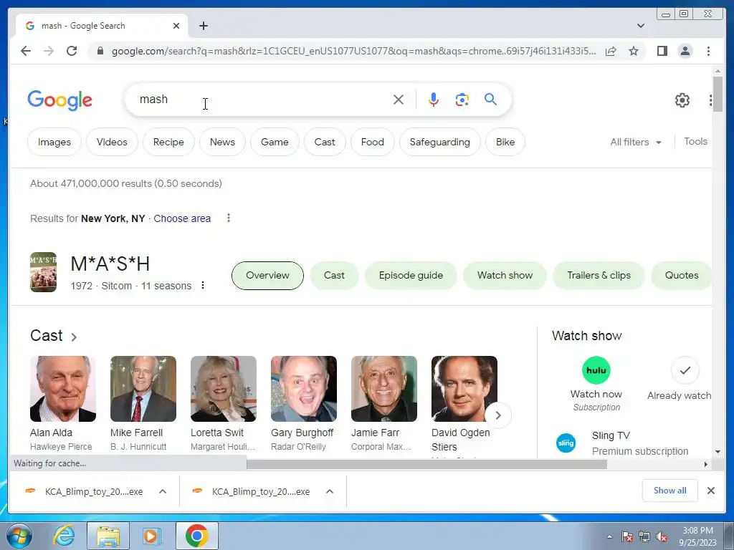The image size is (734, 550).
Task: Open the Cast tab chip beside Overview
Action: tap(334, 275)
